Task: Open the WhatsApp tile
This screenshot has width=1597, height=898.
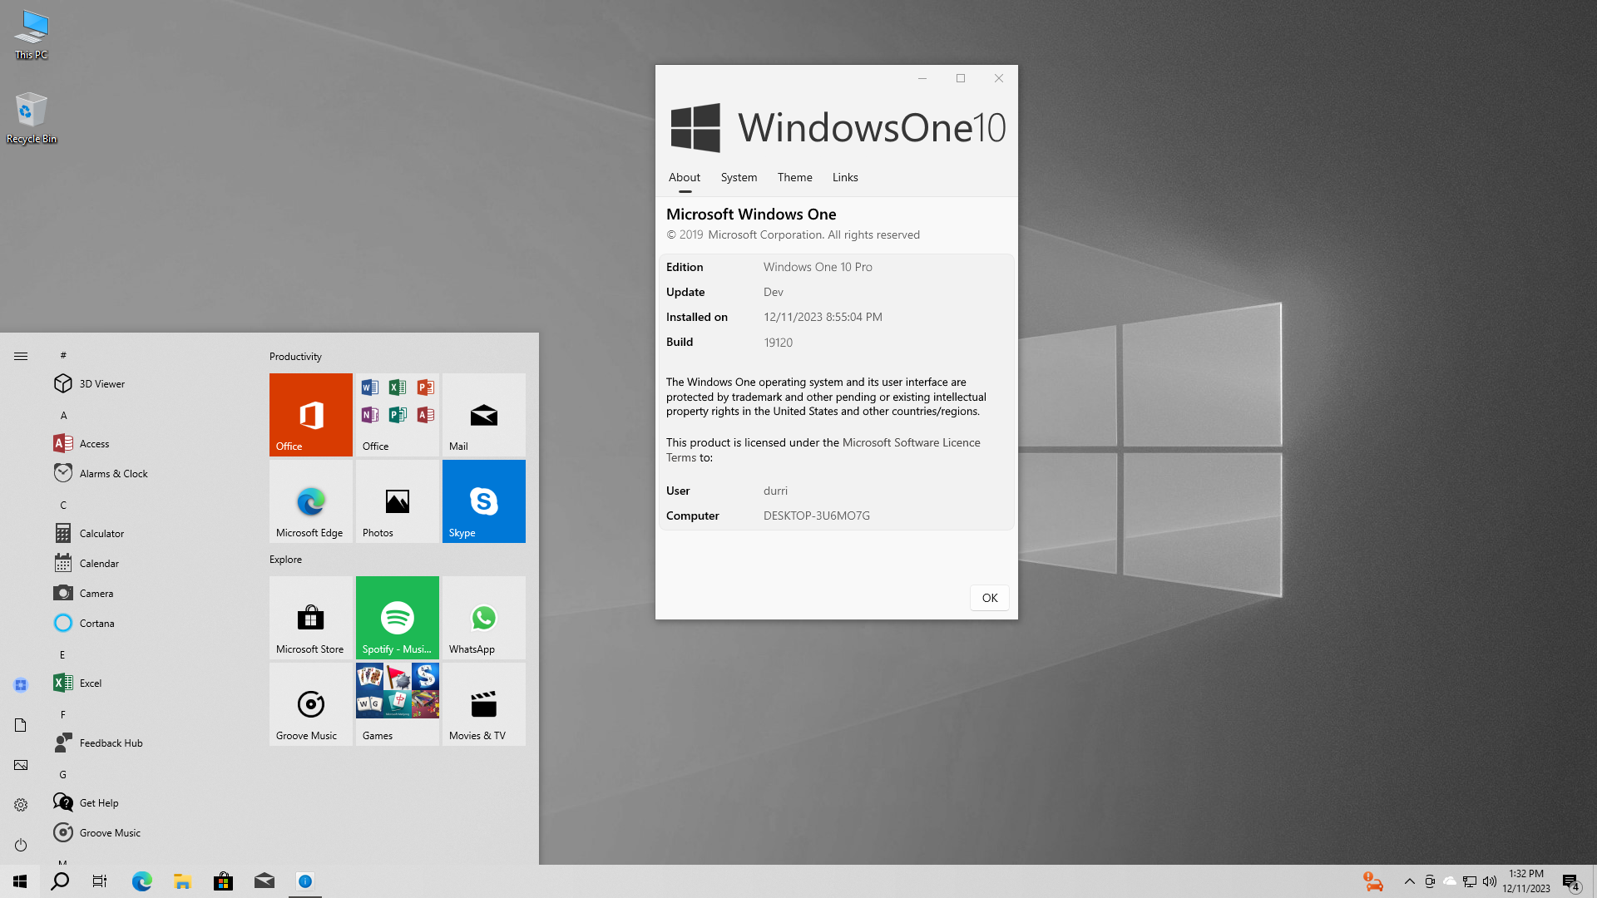Action: click(483, 617)
